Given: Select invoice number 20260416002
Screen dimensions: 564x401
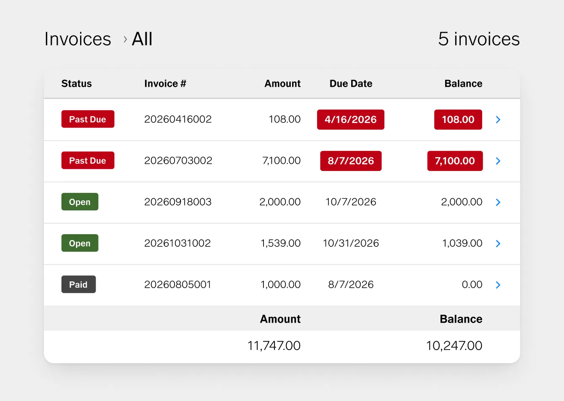Looking at the screenshot, I should [178, 119].
